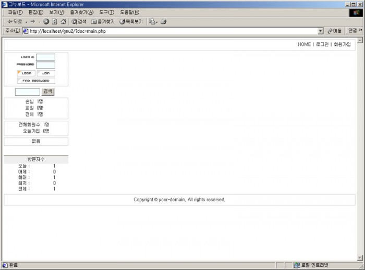Click the Forward arrow toolbar button

coord(32,22)
